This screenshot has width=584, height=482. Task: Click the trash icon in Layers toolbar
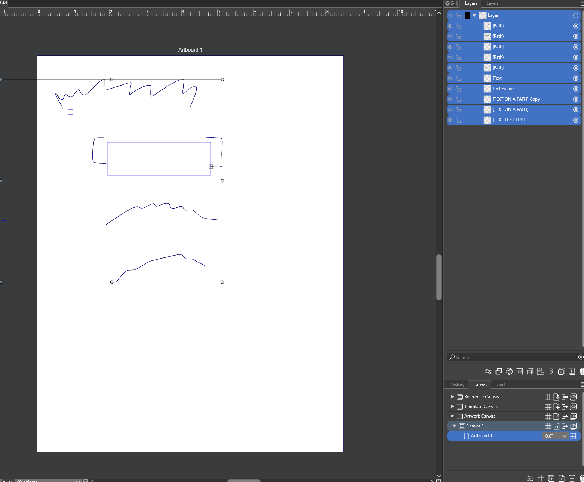point(581,371)
